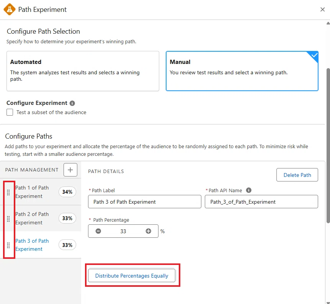The image size is (330, 304).
Task: Click drag handle for Path 1
Action: [x=8, y=192]
